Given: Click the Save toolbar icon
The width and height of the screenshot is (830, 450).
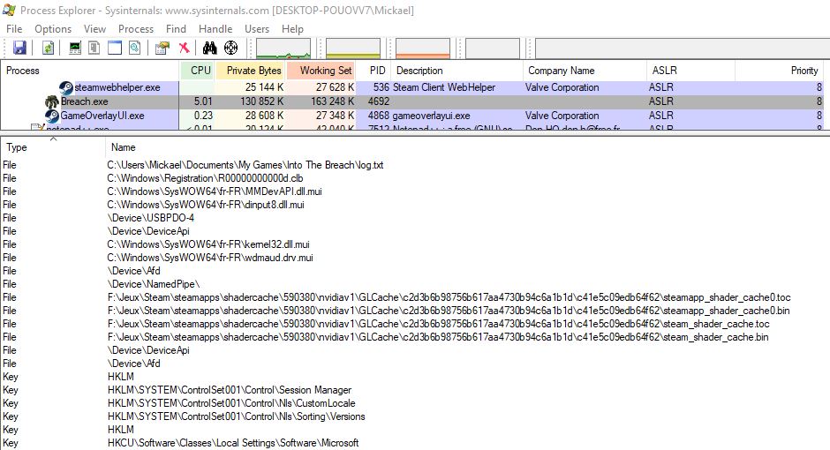Looking at the screenshot, I should [x=19, y=49].
